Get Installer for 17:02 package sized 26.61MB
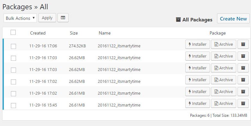Image resolution: width=251 pixels, height=126 pixels. click(x=197, y=91)
